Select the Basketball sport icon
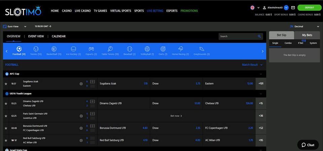This screenshot has height=151, width=323. (x=54, y=49)
